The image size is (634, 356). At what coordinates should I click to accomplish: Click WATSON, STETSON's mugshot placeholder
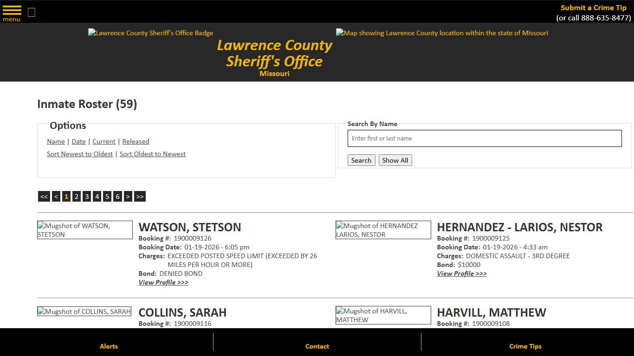(x=84, y=230)
